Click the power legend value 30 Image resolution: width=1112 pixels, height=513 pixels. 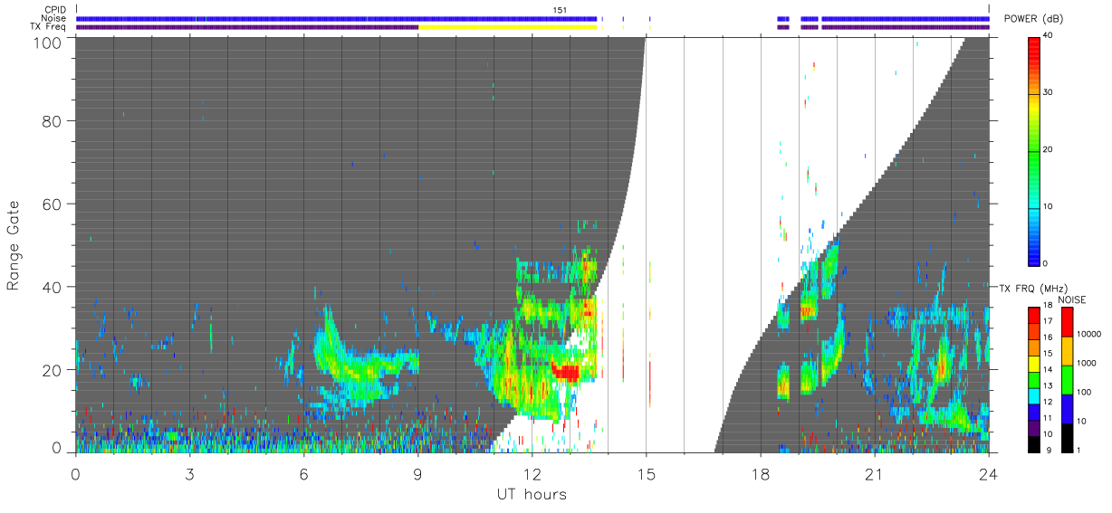[x=1050, y=92]
